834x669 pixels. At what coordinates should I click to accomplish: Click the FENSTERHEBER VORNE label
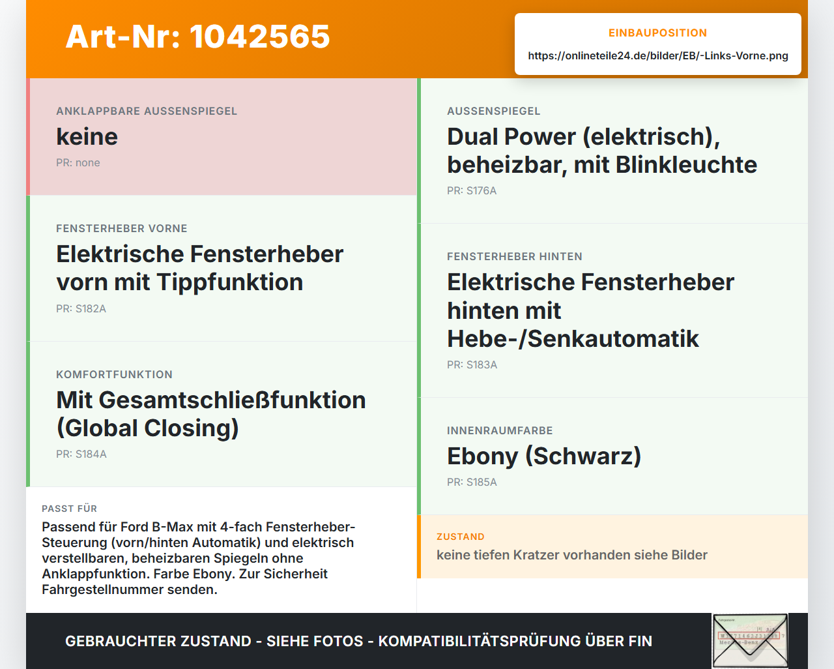pos(122,228)
